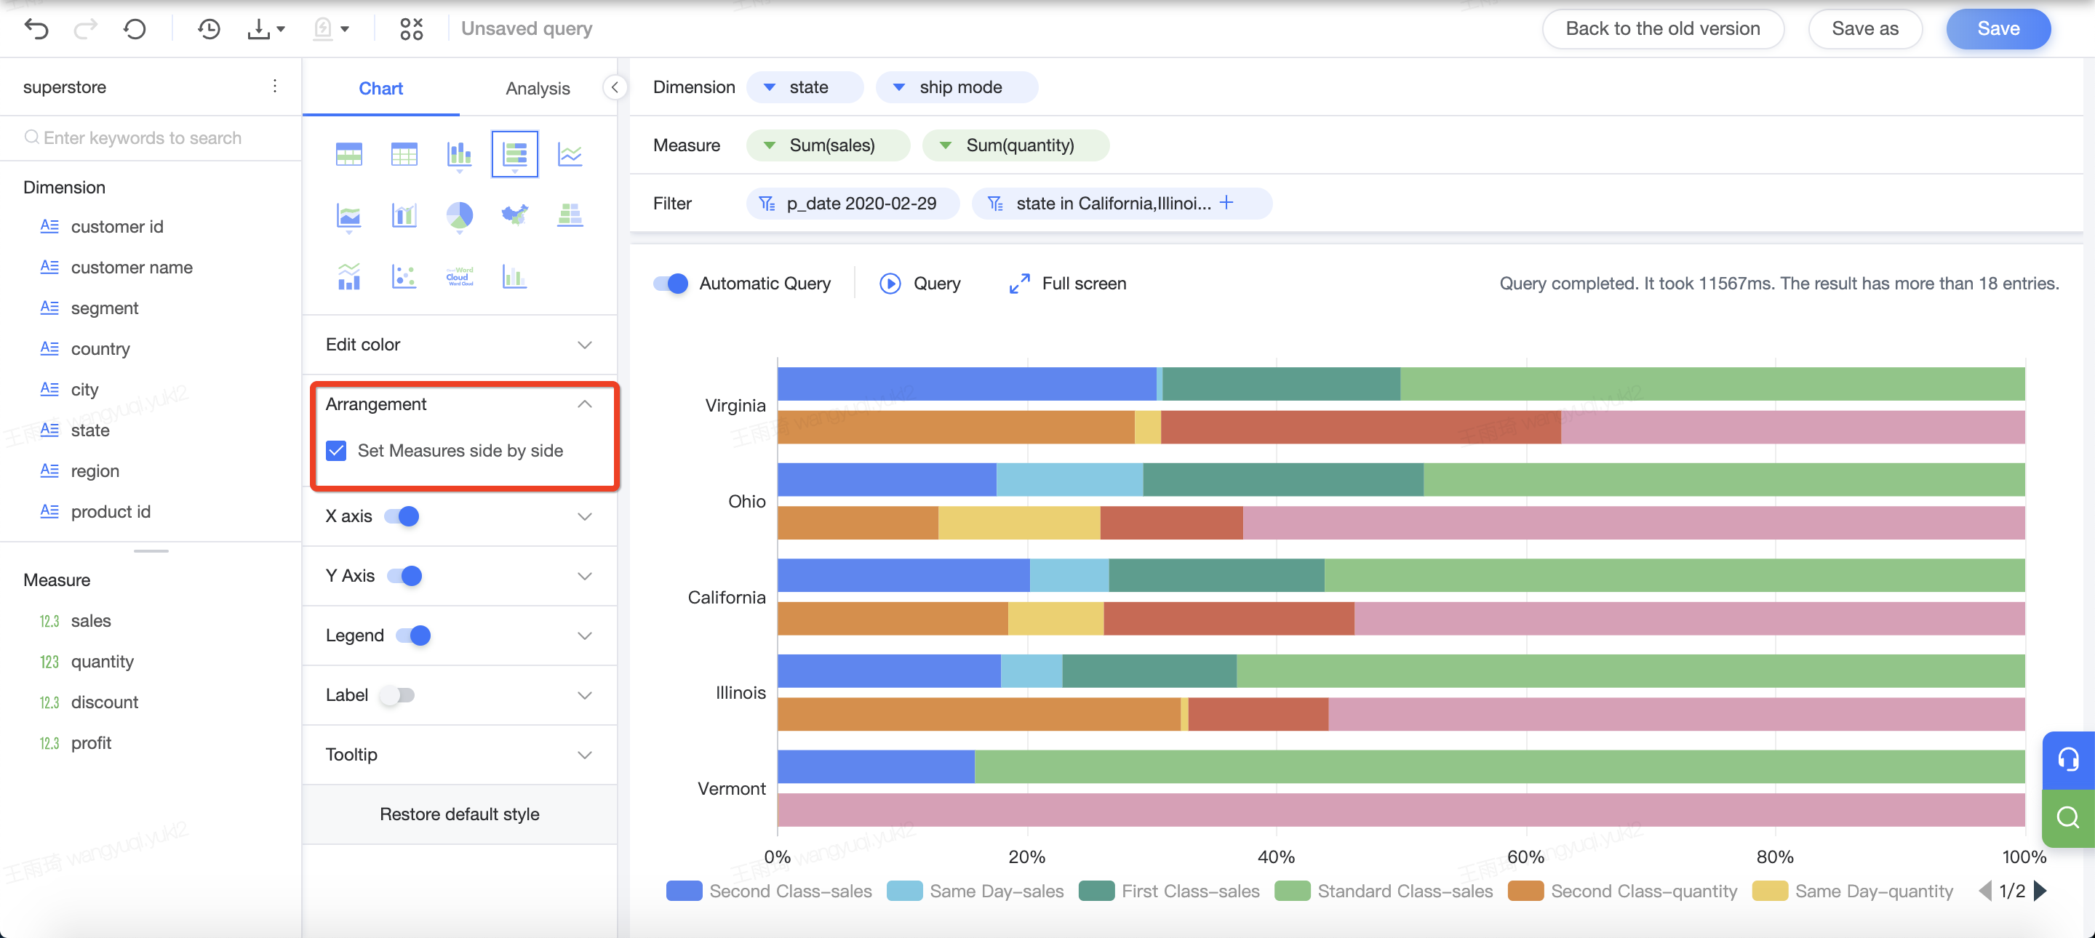Collapse the chart settings panel arrow
Viewport: 2095px width, 938px height.
[615, 87]
